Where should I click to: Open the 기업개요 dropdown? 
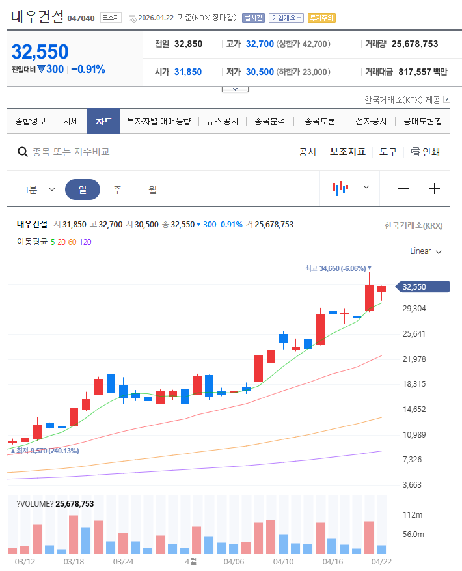click(286, 18)
